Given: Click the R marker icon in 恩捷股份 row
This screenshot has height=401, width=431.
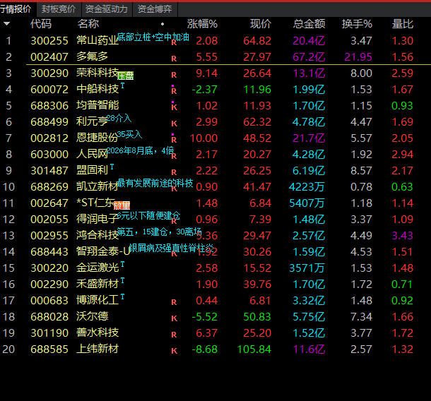Looking at the screenshot, I should 174,140.
